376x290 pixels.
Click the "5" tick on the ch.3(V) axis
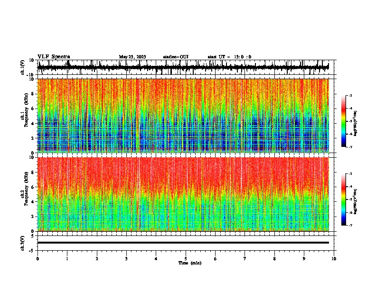click(33, 236)
